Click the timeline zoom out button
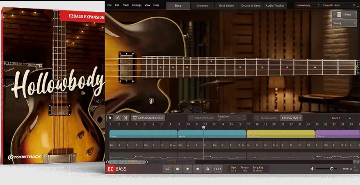360x185 pixels. click(355, 162)
